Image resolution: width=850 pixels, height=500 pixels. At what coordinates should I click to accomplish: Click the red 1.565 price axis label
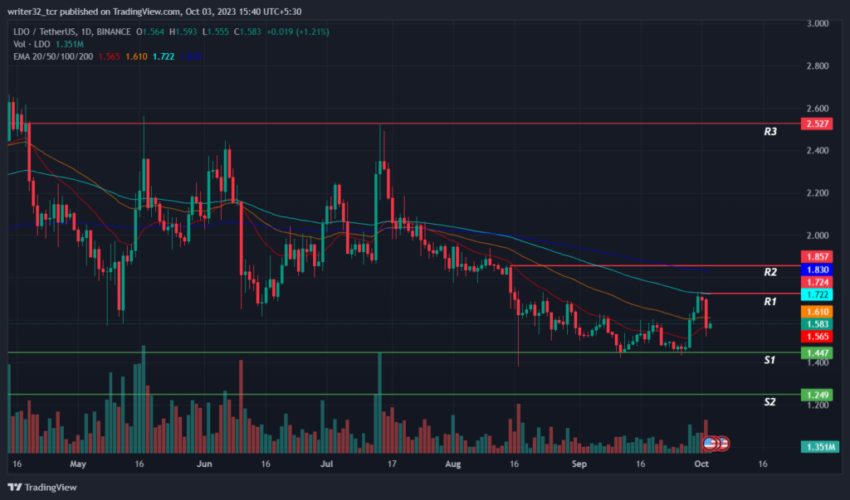point(817,337)
